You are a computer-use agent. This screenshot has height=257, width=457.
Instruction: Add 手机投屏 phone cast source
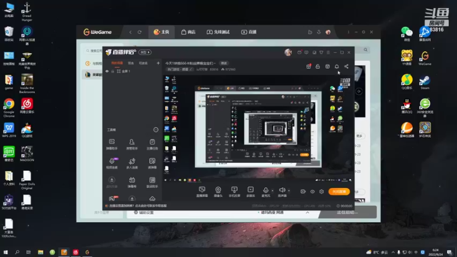[234, 192]
